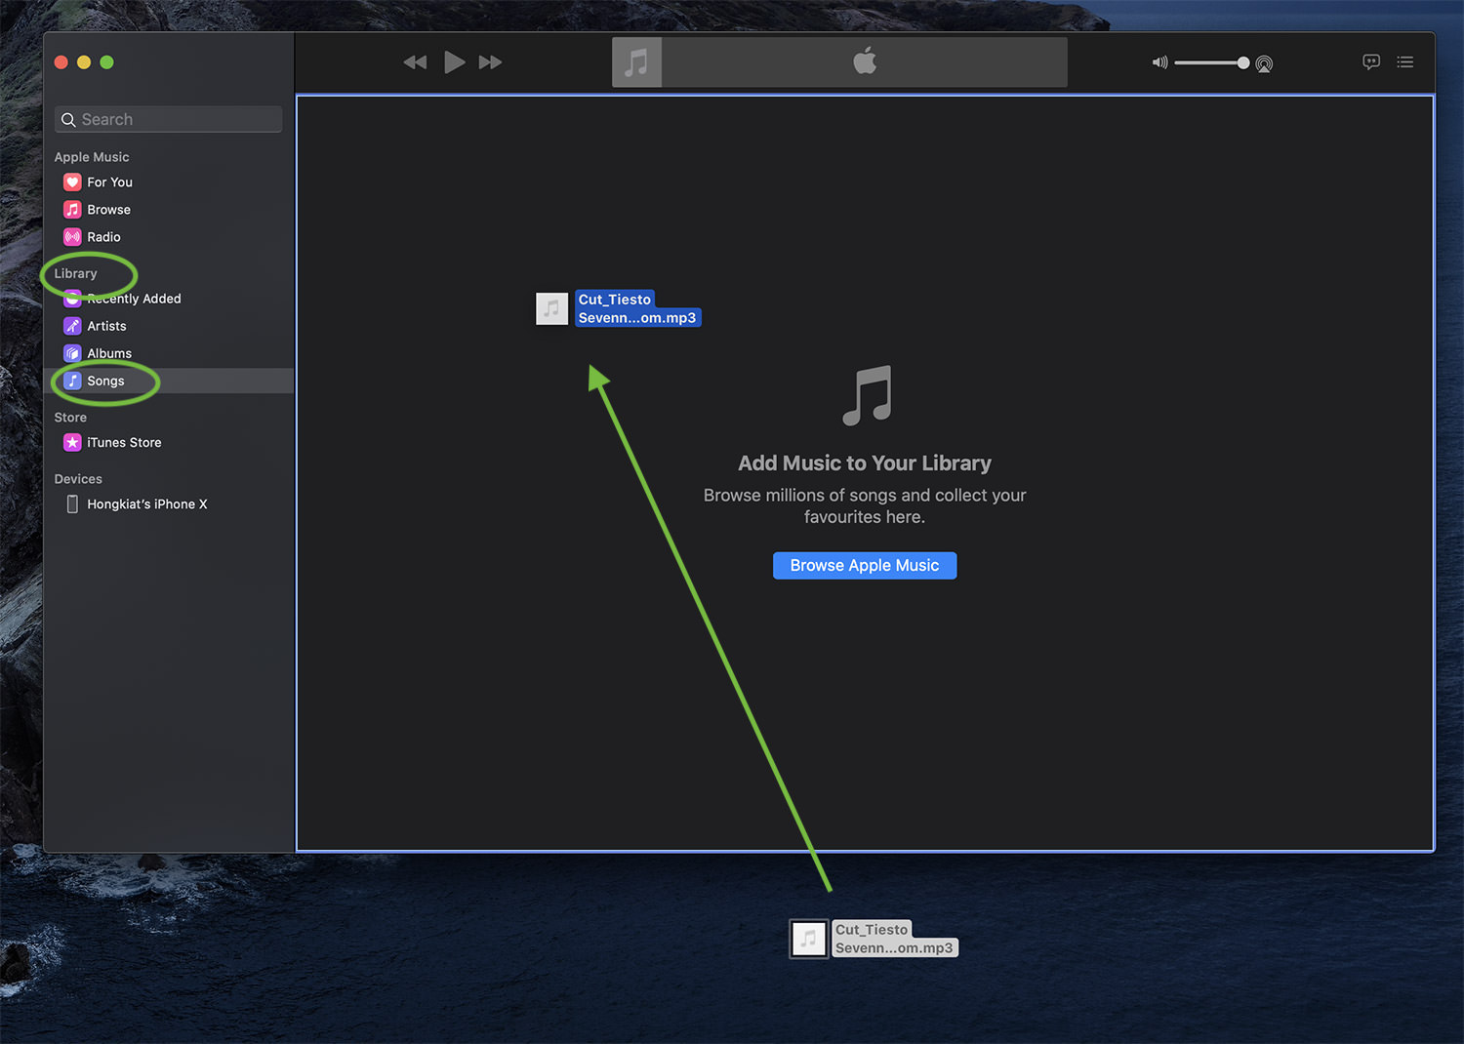The height and width of the screenshot is (1044, 1464).
Task: Click the Browse Apple Music button
Action: [x=865, y=566]
